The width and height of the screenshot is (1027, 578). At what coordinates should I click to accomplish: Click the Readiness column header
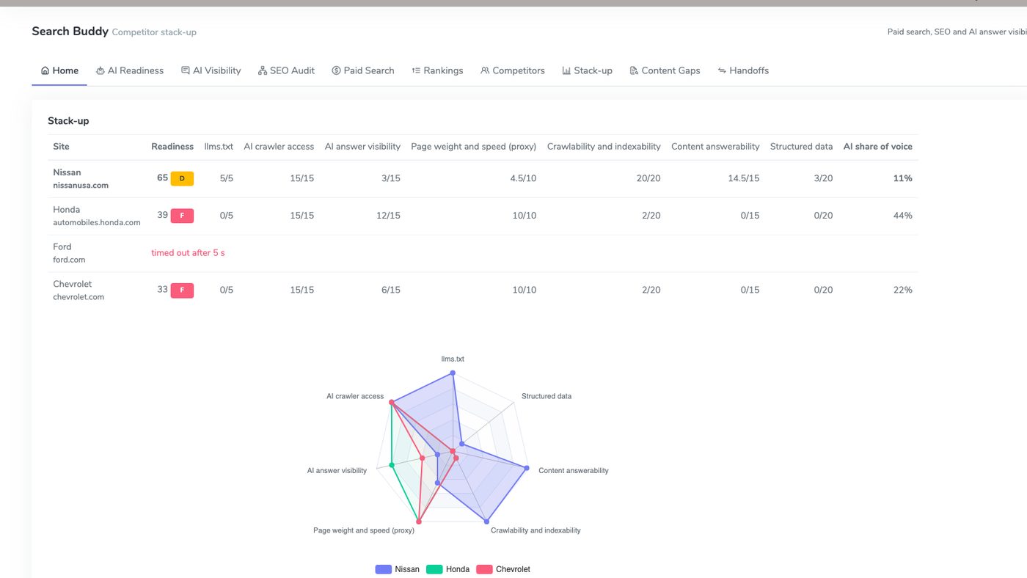[172, 147]
